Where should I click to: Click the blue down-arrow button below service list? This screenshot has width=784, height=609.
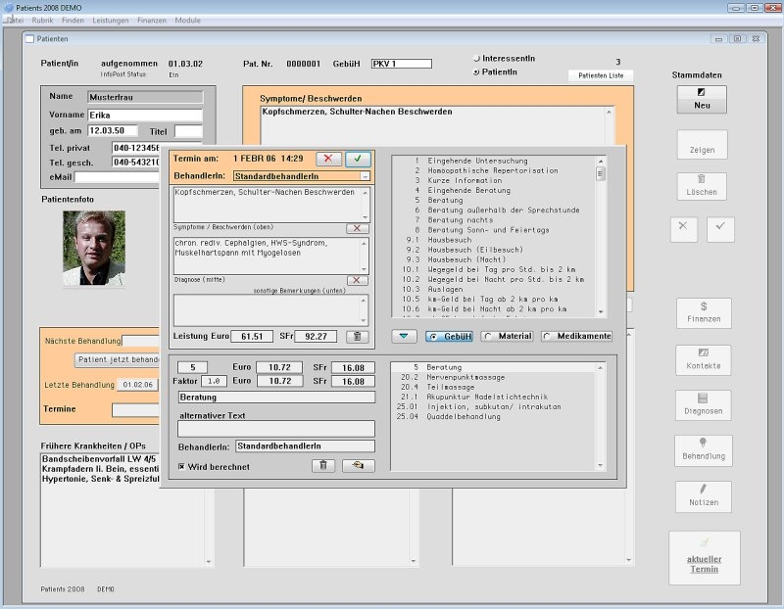[x=404, y=336]
